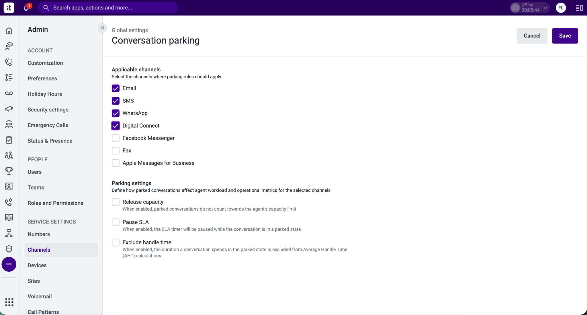
Task: Click the home icon in left rail
Action: [x=9, y=31]
